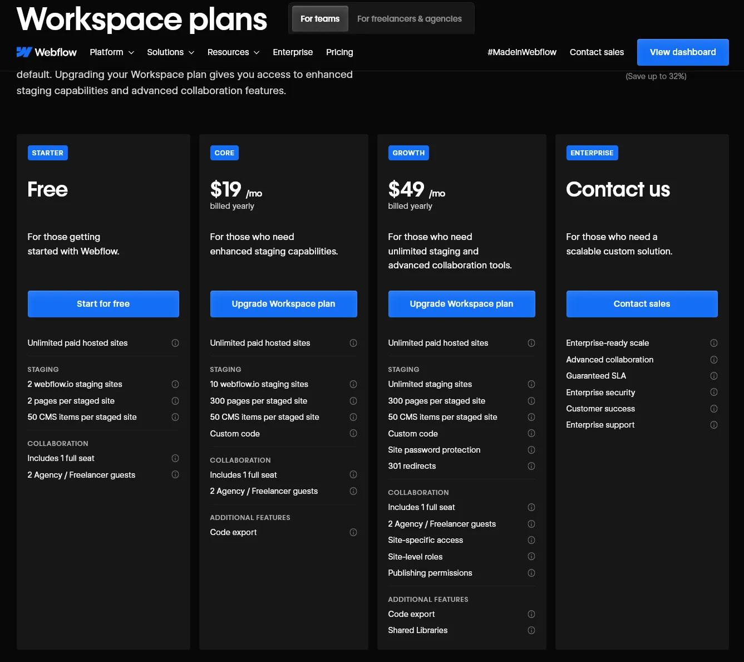Open info icon for Core Custom code

pyautogui.click(x=353, y=433)
